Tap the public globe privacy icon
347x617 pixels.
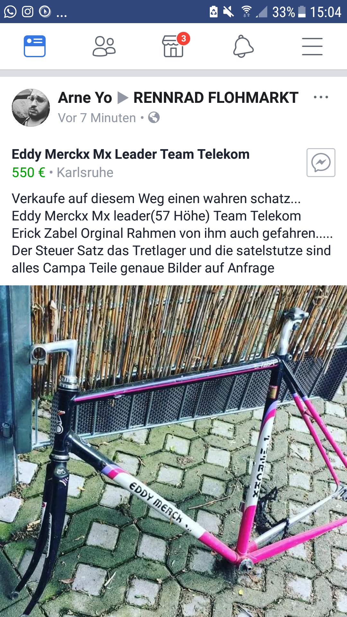point(154,118)
